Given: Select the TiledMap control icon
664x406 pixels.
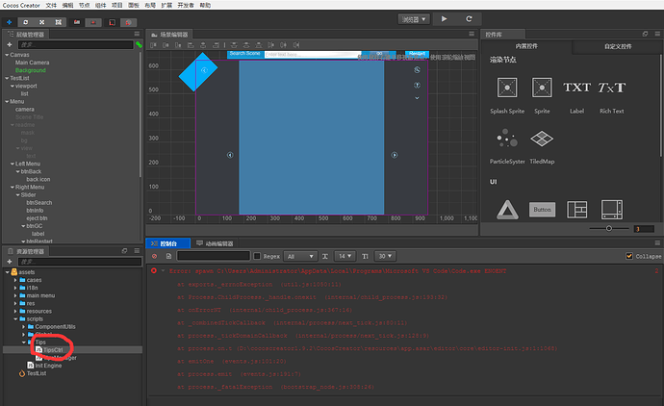Looking at the screenshot, I should point(542,139).
